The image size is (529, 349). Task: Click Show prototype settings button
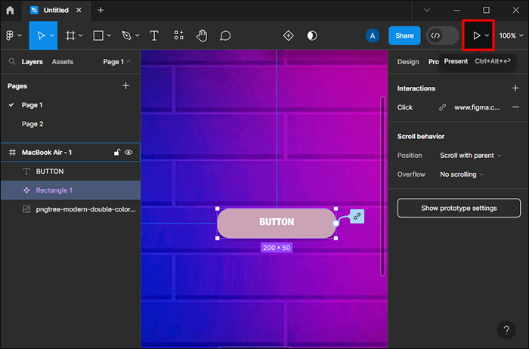[x=459, y=208]
